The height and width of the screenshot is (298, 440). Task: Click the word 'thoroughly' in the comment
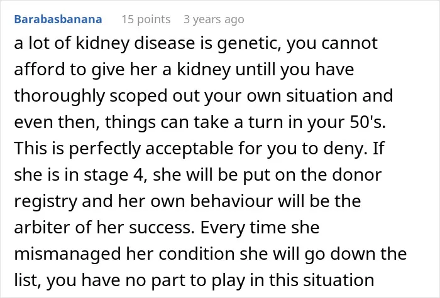60,96
